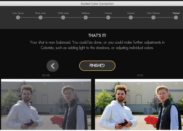The height and width of the screenshot is (131, 183).
Task: Click the Color Space step label
Action: [x=18, y=13]
